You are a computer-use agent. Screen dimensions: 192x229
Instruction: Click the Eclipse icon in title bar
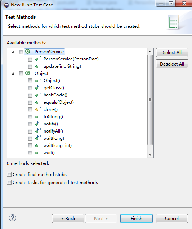pos(6,5)
